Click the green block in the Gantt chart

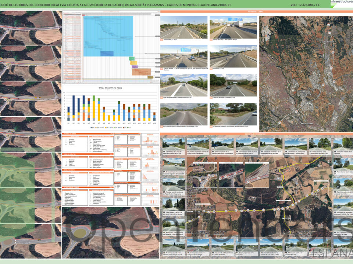click(131, 59)
